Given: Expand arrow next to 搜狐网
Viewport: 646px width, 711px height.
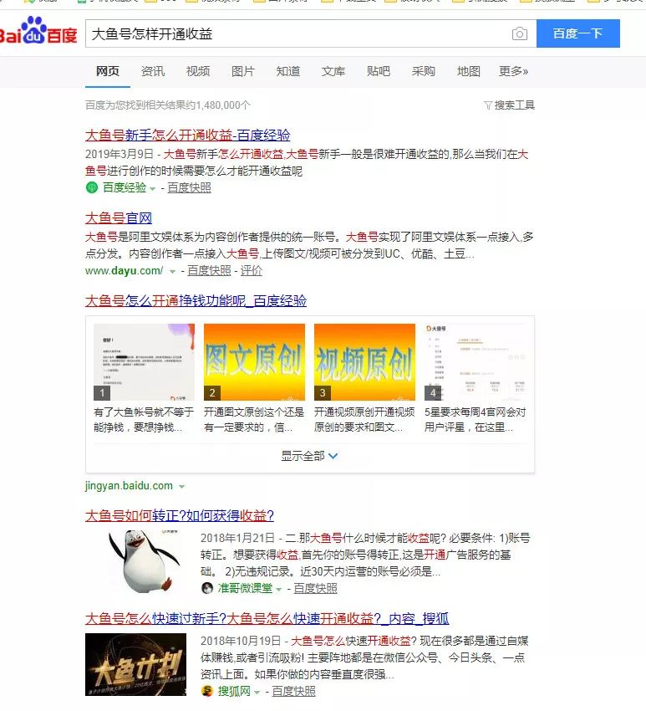Looking at the screenshot, I should [x=257, y=692].
